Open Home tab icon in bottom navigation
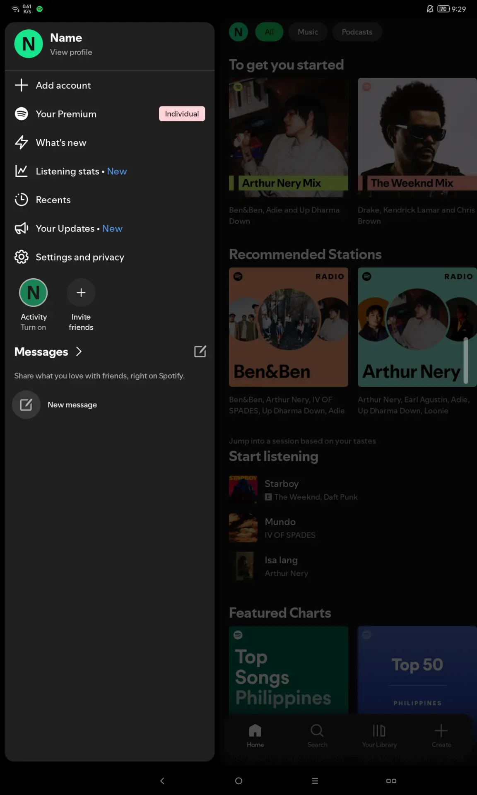Screen dimensions: 477x795 pyautogui.click(x=255, y=730)
